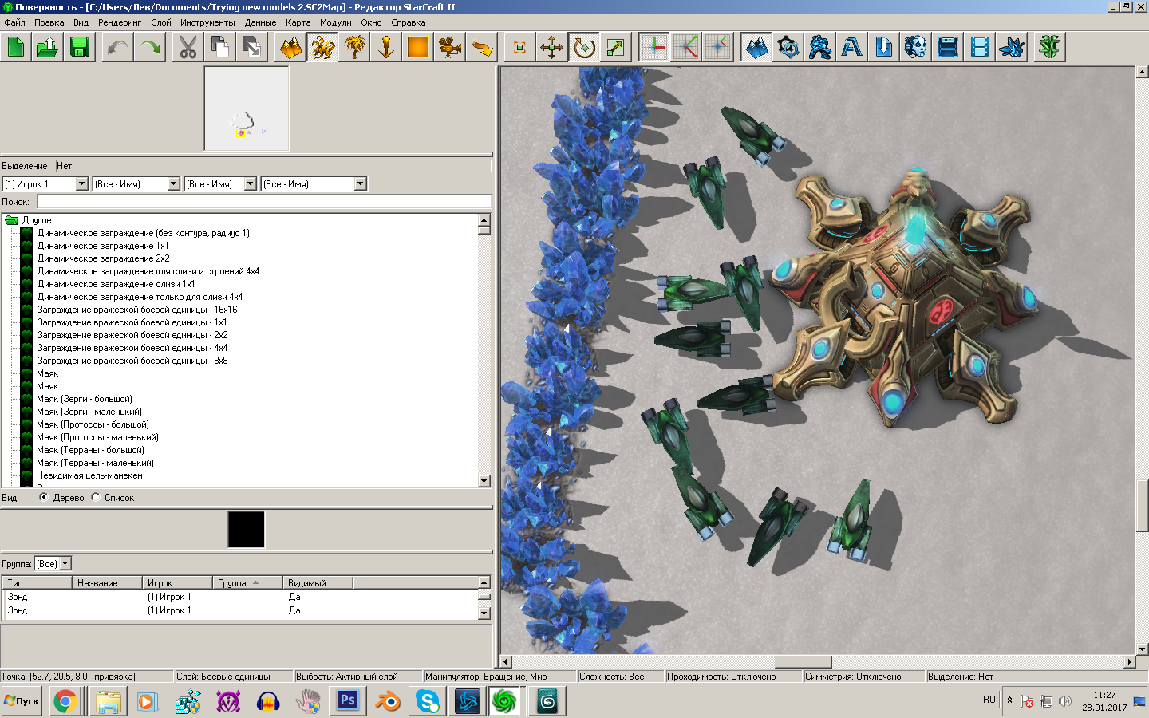Click the minimap preview thumbnail
This screenshot has width=1149, height=718.
coord(247,108)
